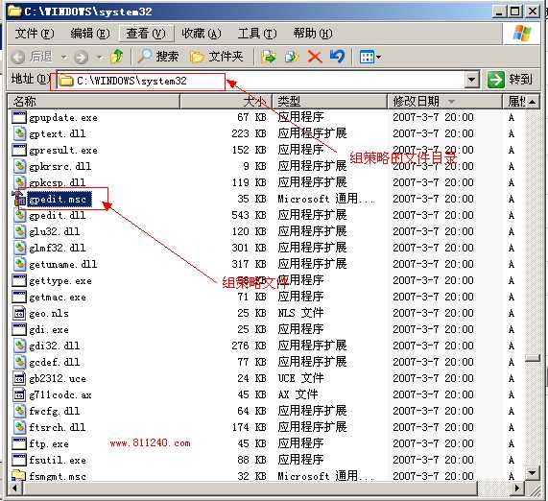Click the Move To folder icon

coord(269,57)
